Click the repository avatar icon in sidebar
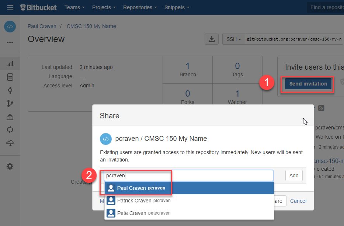Image resolution: width=344 pixels, height=226 pixels. tap(10, 27)
